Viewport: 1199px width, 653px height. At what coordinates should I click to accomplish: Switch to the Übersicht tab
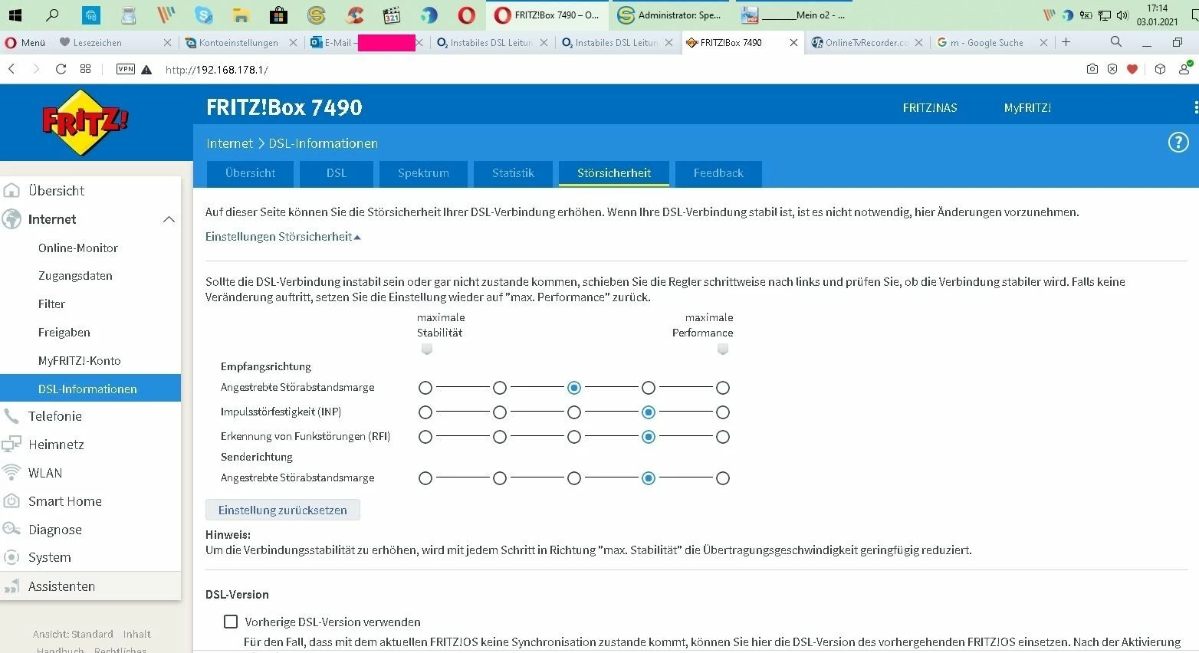(251, 173)
